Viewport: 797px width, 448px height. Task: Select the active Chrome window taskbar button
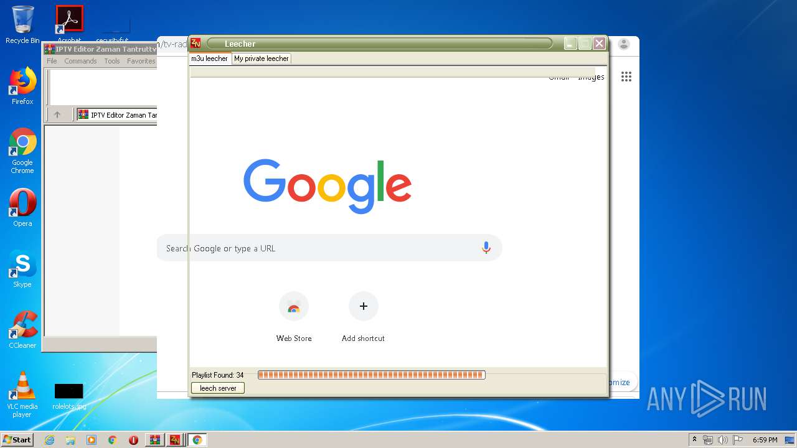pos(197,440)
